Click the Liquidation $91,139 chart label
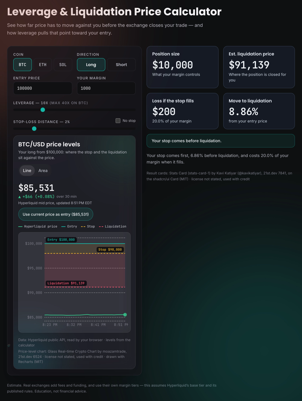 [x=66, y=283]
